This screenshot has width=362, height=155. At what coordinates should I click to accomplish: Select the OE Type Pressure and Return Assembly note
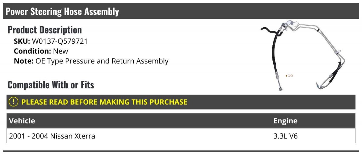(102, 61)
